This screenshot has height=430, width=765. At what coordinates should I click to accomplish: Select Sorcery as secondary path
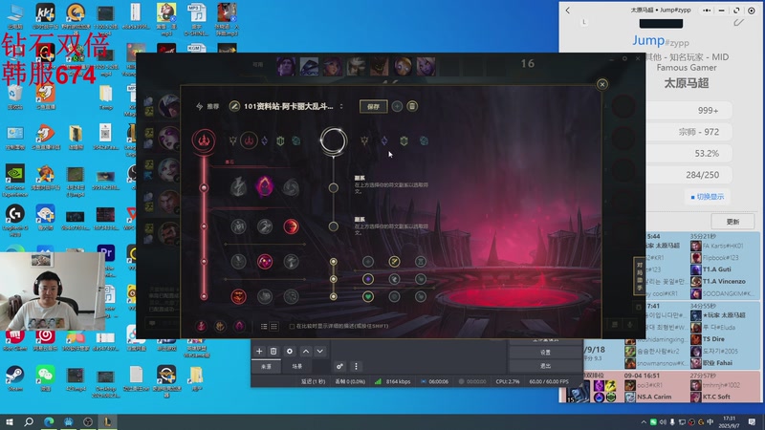pyautogui.click(x=384, y=140)
